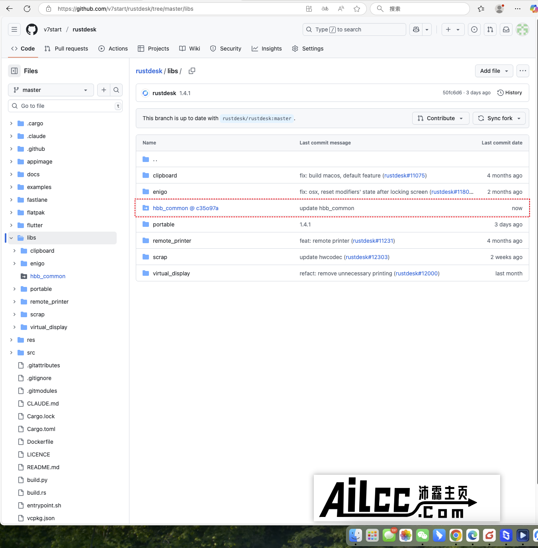Open WeChat from the dock

pyautogui.click(x=423, y=535)
